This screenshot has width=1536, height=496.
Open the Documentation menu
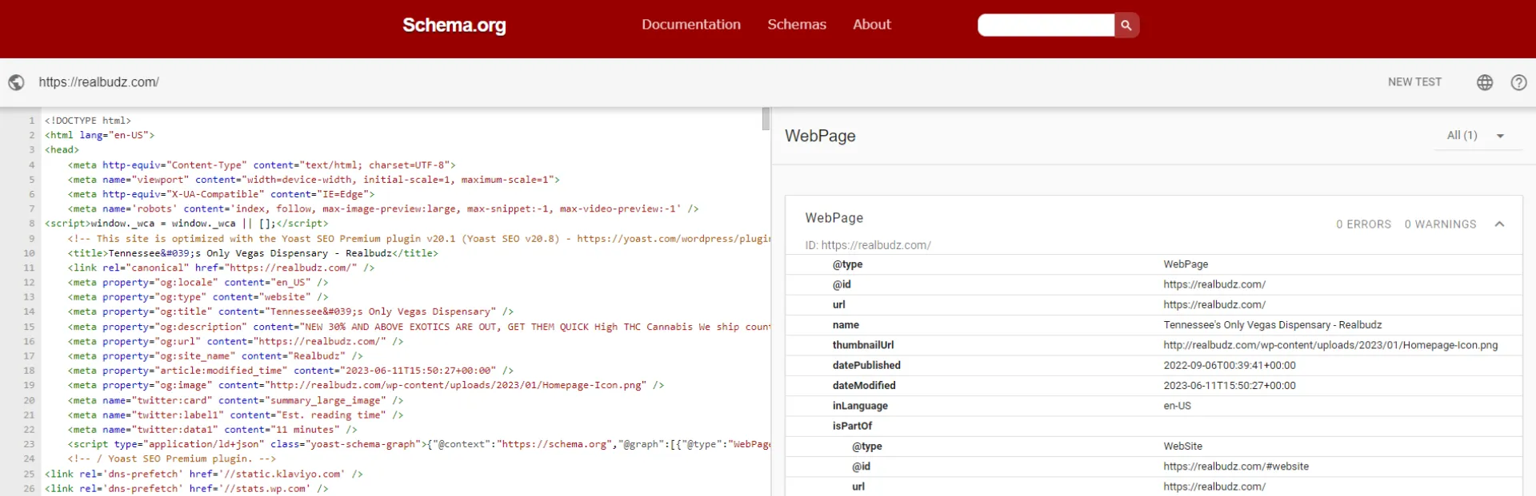(x=690, y=25)
